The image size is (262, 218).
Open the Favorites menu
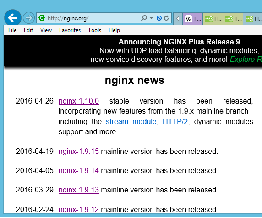(x=70, y=30)
